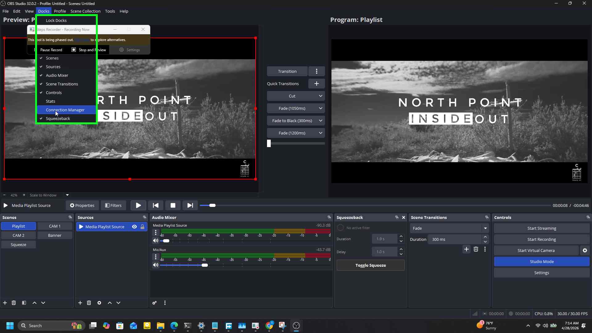Open the Fade scene transition combo box
The width and height of the screenshot is (592, 333).
coord(449,228)
